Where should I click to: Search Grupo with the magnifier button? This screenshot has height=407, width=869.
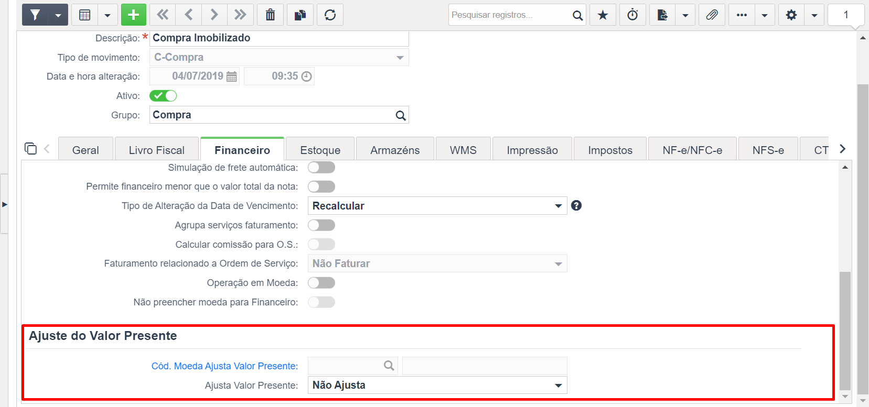(401, 115)
